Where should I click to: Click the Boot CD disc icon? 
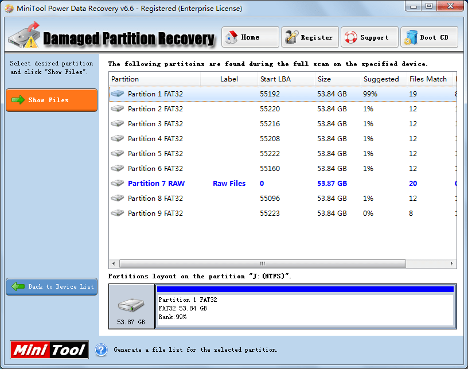click(411, 37)
